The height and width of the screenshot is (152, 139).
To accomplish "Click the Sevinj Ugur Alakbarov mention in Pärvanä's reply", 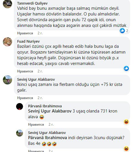I will coord(50,111).
